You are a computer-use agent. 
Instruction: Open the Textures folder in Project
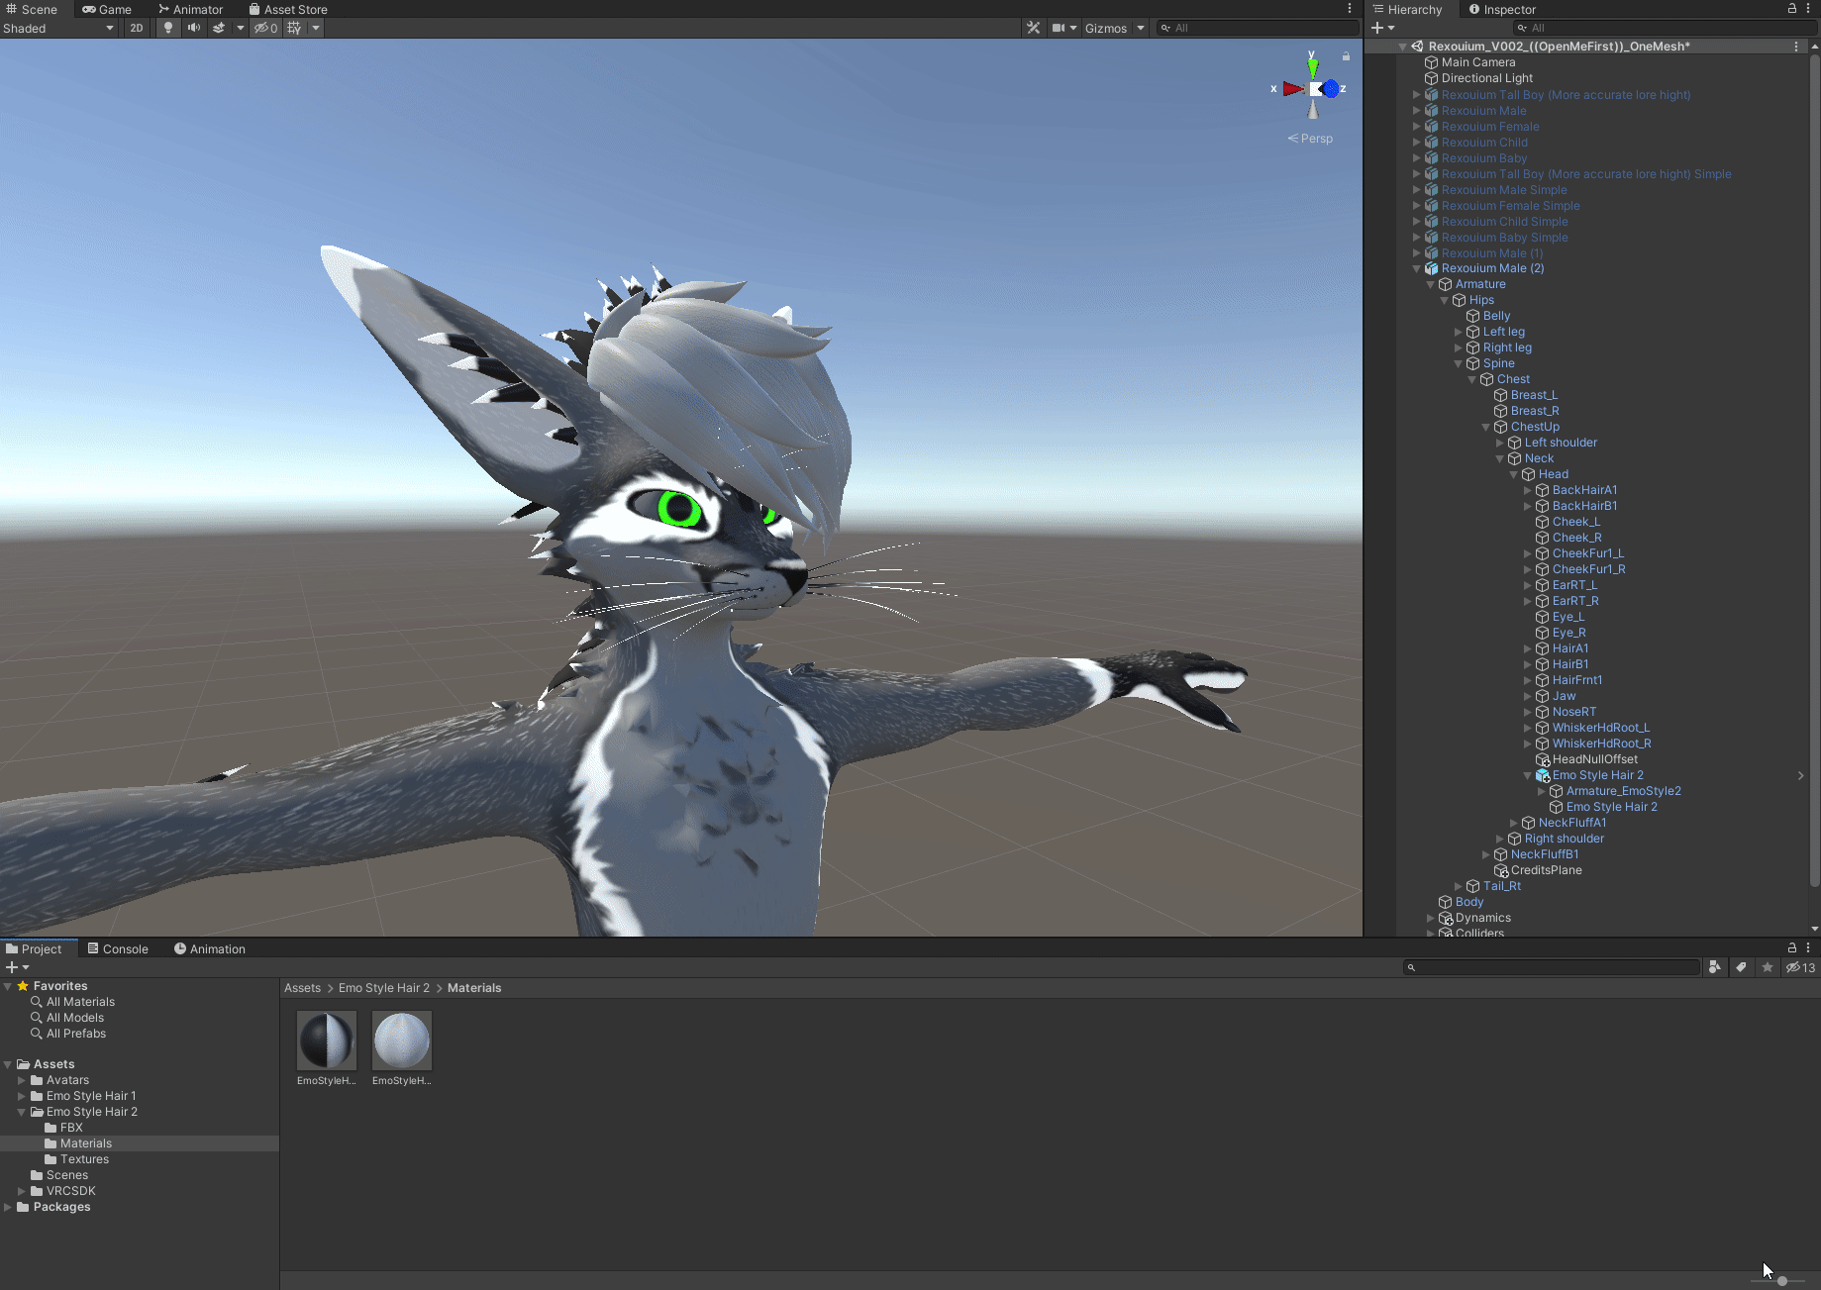click(84, 1159)
